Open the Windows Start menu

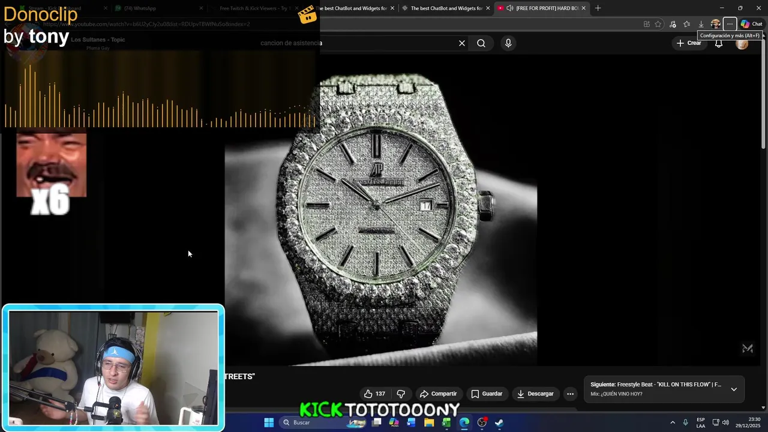pos(269,422)
